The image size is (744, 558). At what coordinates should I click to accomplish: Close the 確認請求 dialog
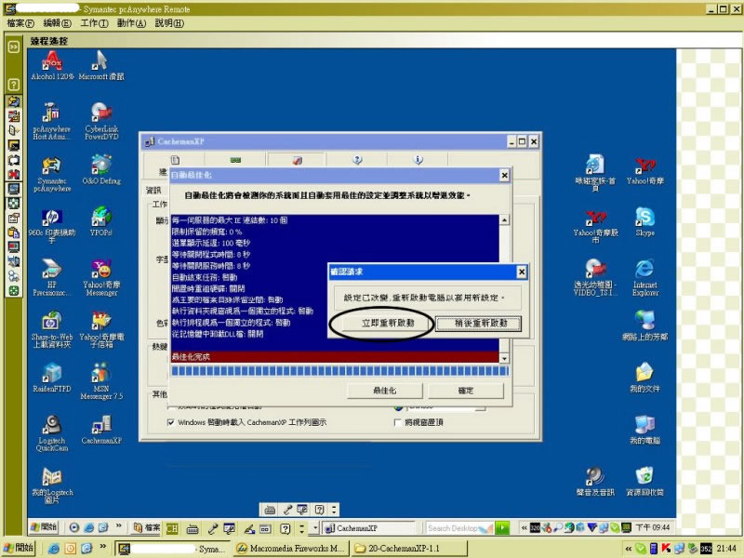522,272
